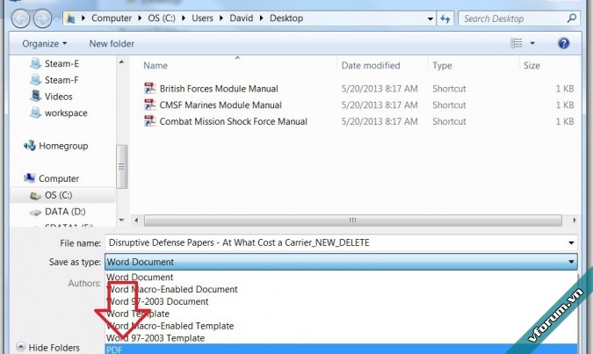
Task: Click the CMSF Marines Module Manual shortcut icon
Action: [x=149, y=105]
